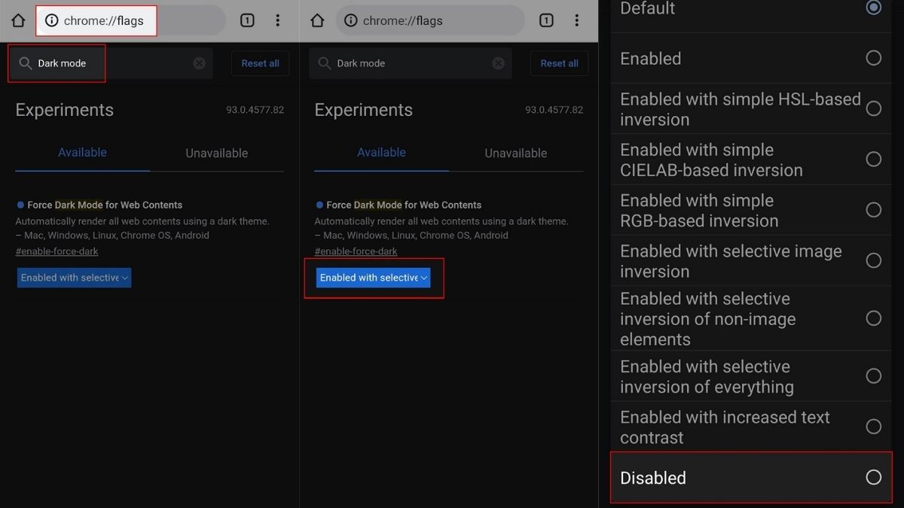Tap the chevron on the flag setting dropdown
This screenshot has height=508, width=904.
[423, 278]
